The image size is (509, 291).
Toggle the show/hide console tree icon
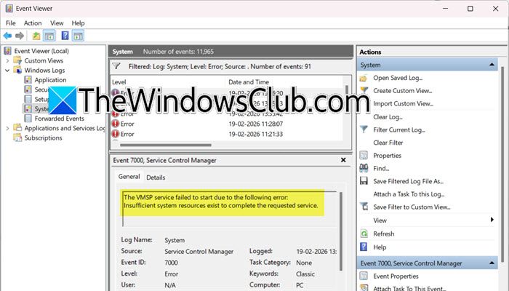49,36
